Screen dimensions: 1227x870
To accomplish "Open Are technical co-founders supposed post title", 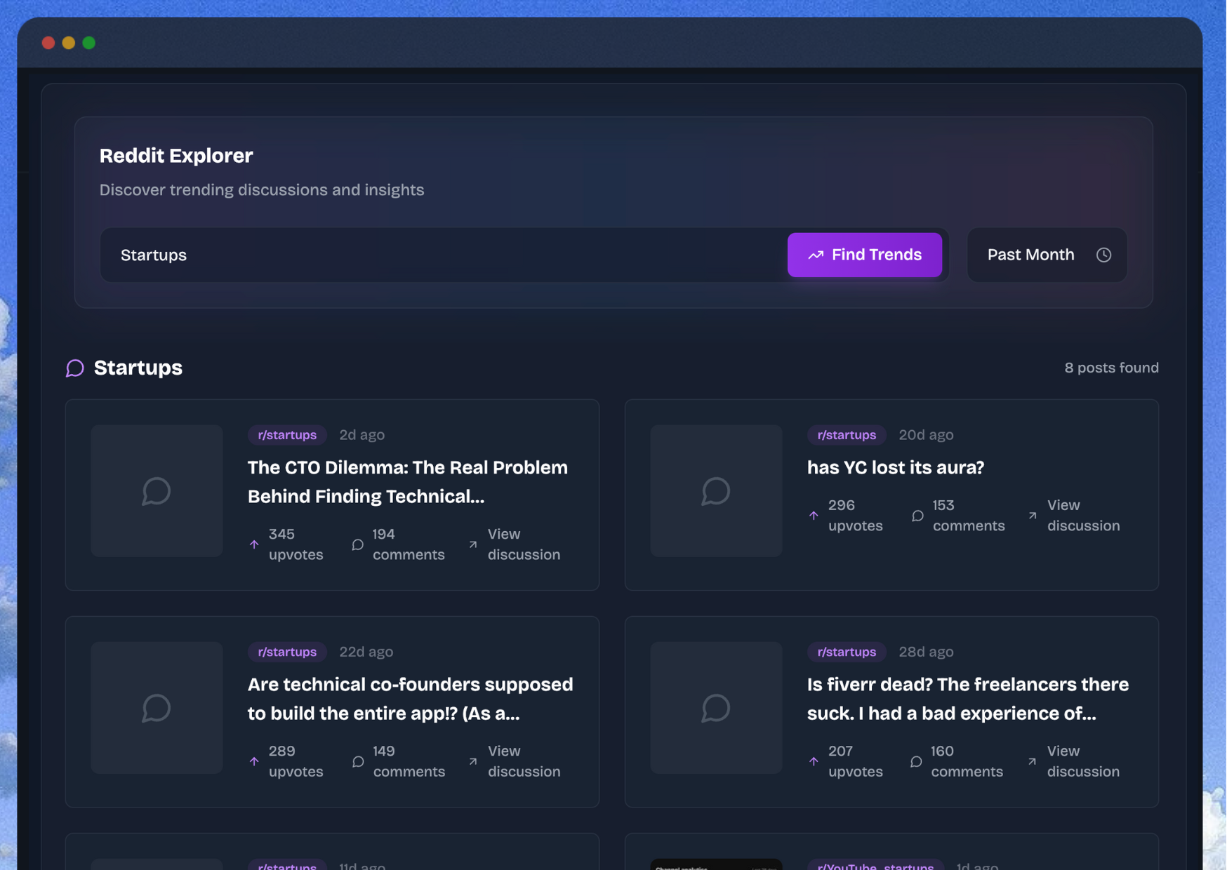I will point(411,699).
